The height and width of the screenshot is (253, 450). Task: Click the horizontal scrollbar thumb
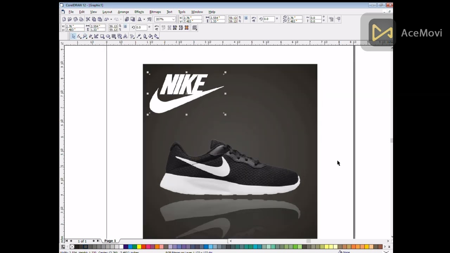click(x=308, y=241)
